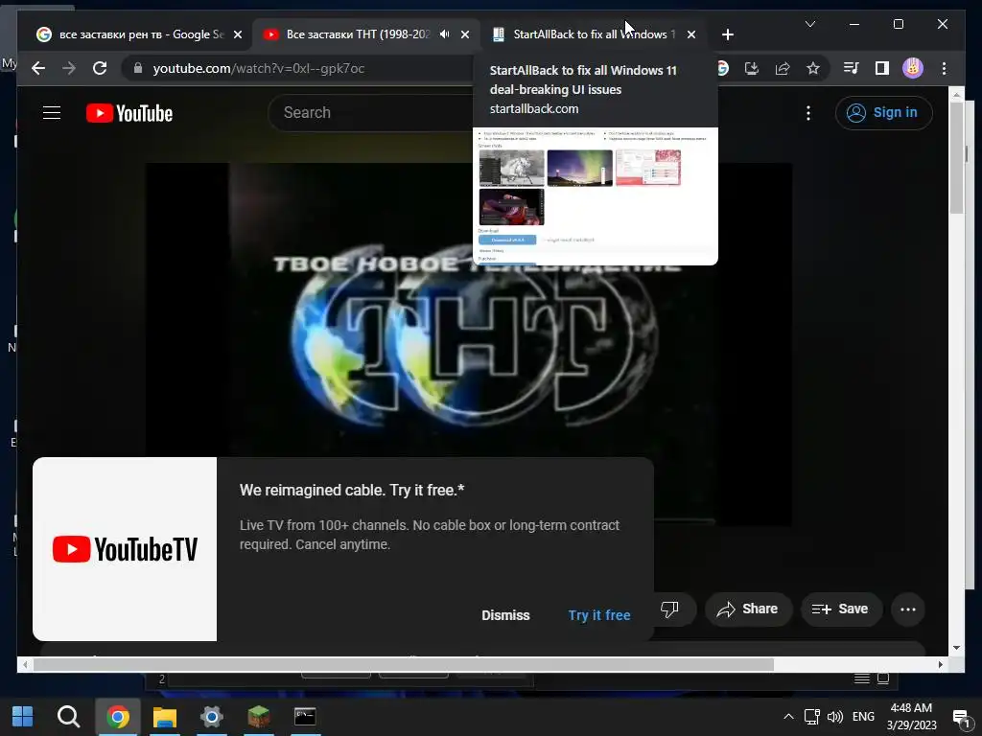Open the notification center icon
This screenshot has width=982, height=736.
point(961,718)
